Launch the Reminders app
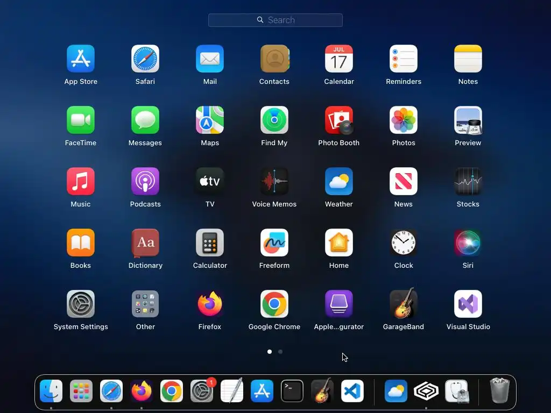 [x=404, y=59]
